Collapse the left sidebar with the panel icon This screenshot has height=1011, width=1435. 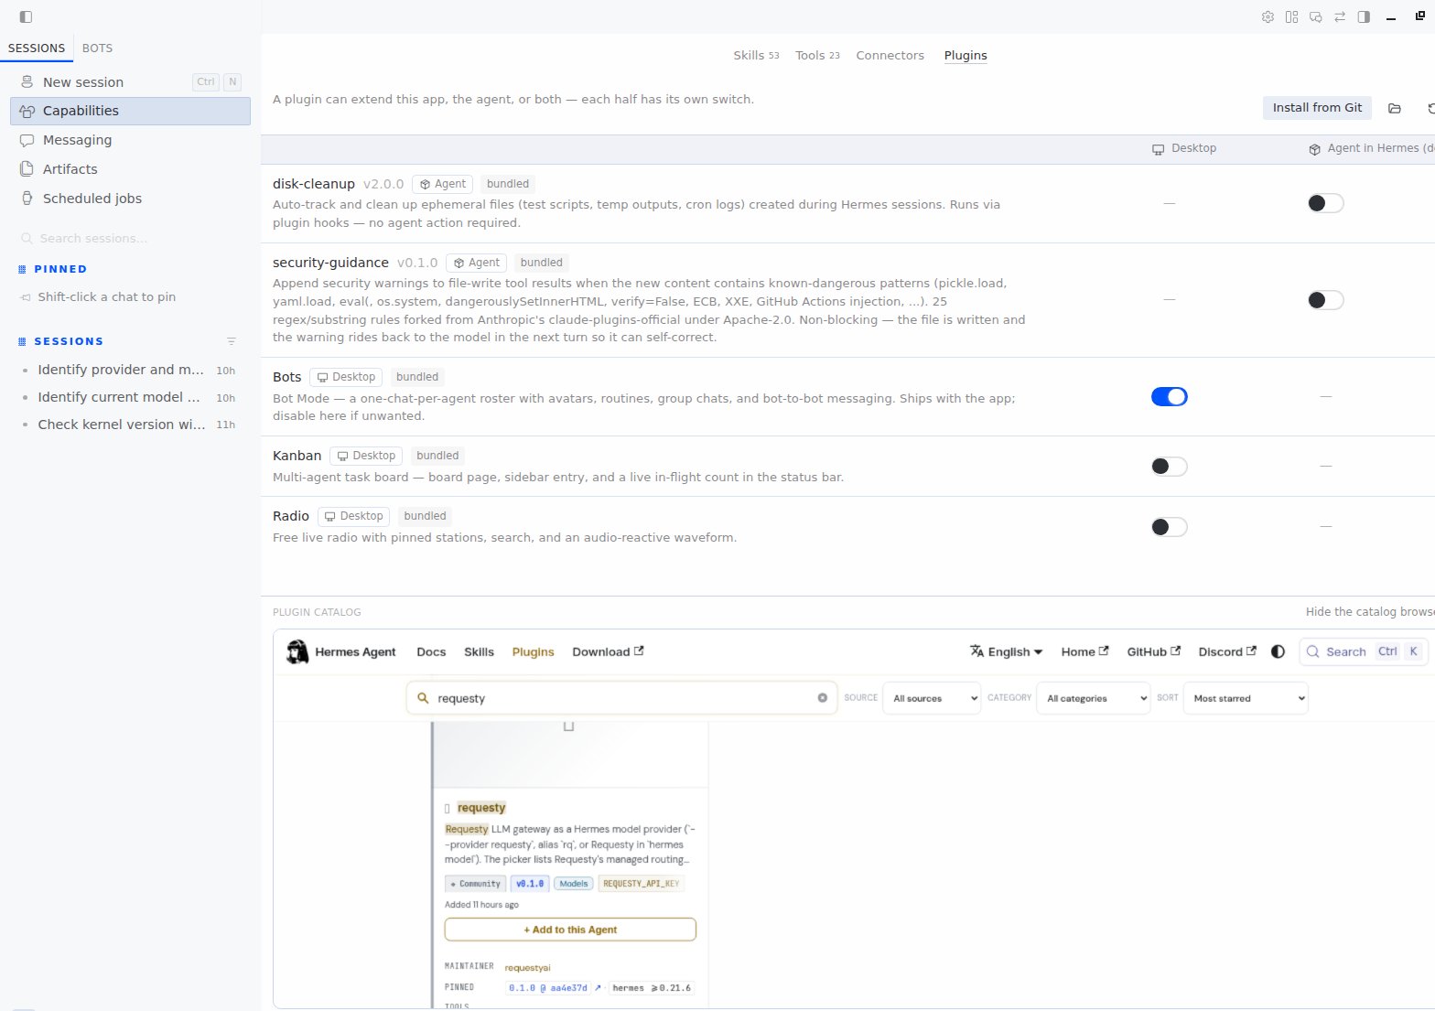point(26,16)
